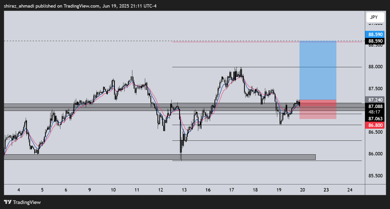This screenshot has width=390, height=209.
Task: Click date label 4 on time axis
Action: (18, 190)
